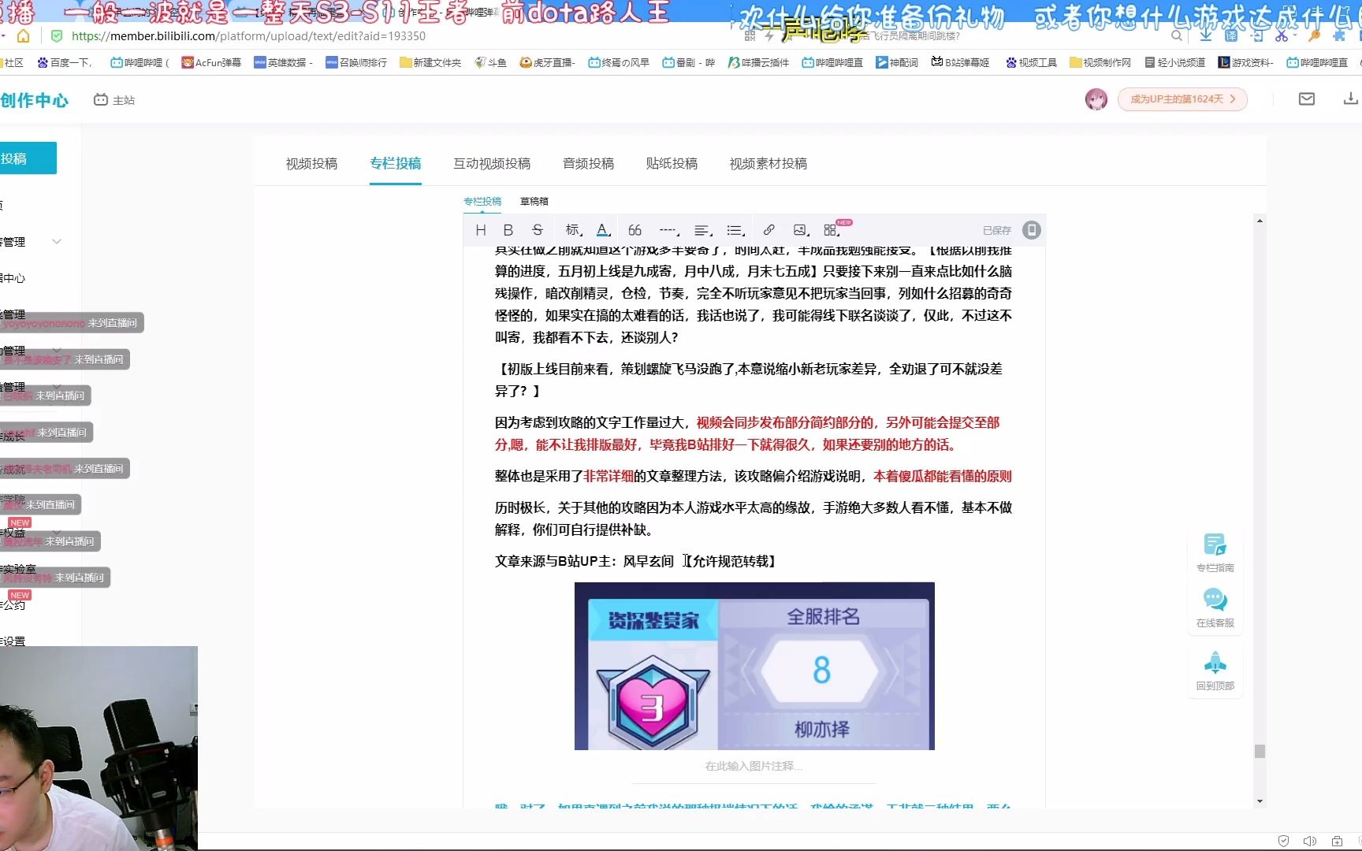Open the 设置 item in left sidebar
Screen dimensions: 1362x851
tap(13, 641)
